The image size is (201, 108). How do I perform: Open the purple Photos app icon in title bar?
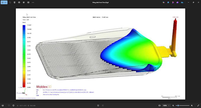coord(177,2)
